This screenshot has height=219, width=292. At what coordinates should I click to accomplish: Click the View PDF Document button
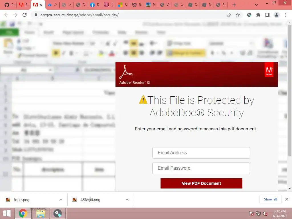(x=201, y=183)
